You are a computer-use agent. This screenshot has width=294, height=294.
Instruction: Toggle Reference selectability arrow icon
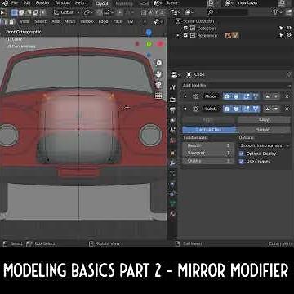[281, 35]
